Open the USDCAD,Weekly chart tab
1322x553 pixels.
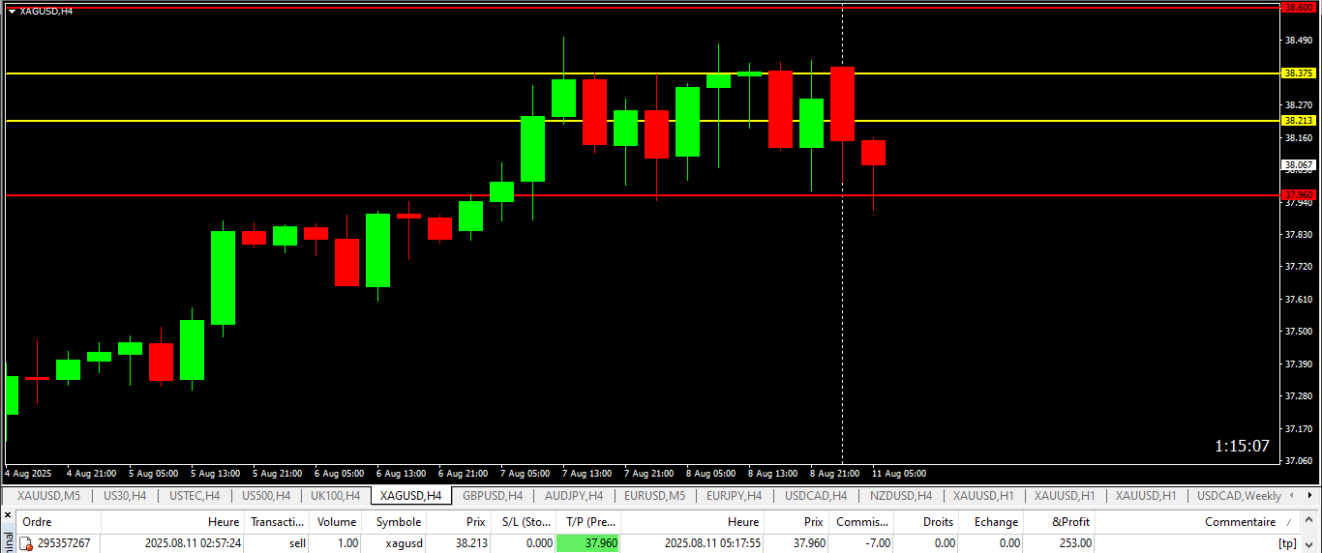1239,495
